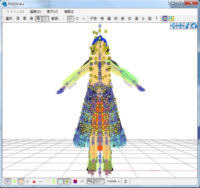Toggle the エッジ edge button
Screen dimensions: 200x188
pyautogui.click(x=99, y=181)
